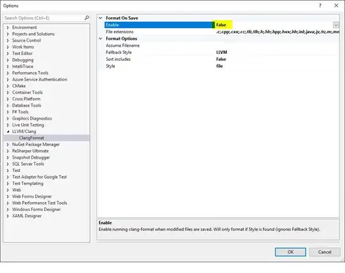345x273 pixels.
Task: Click the Cancel button
Action: coord(325,252)
